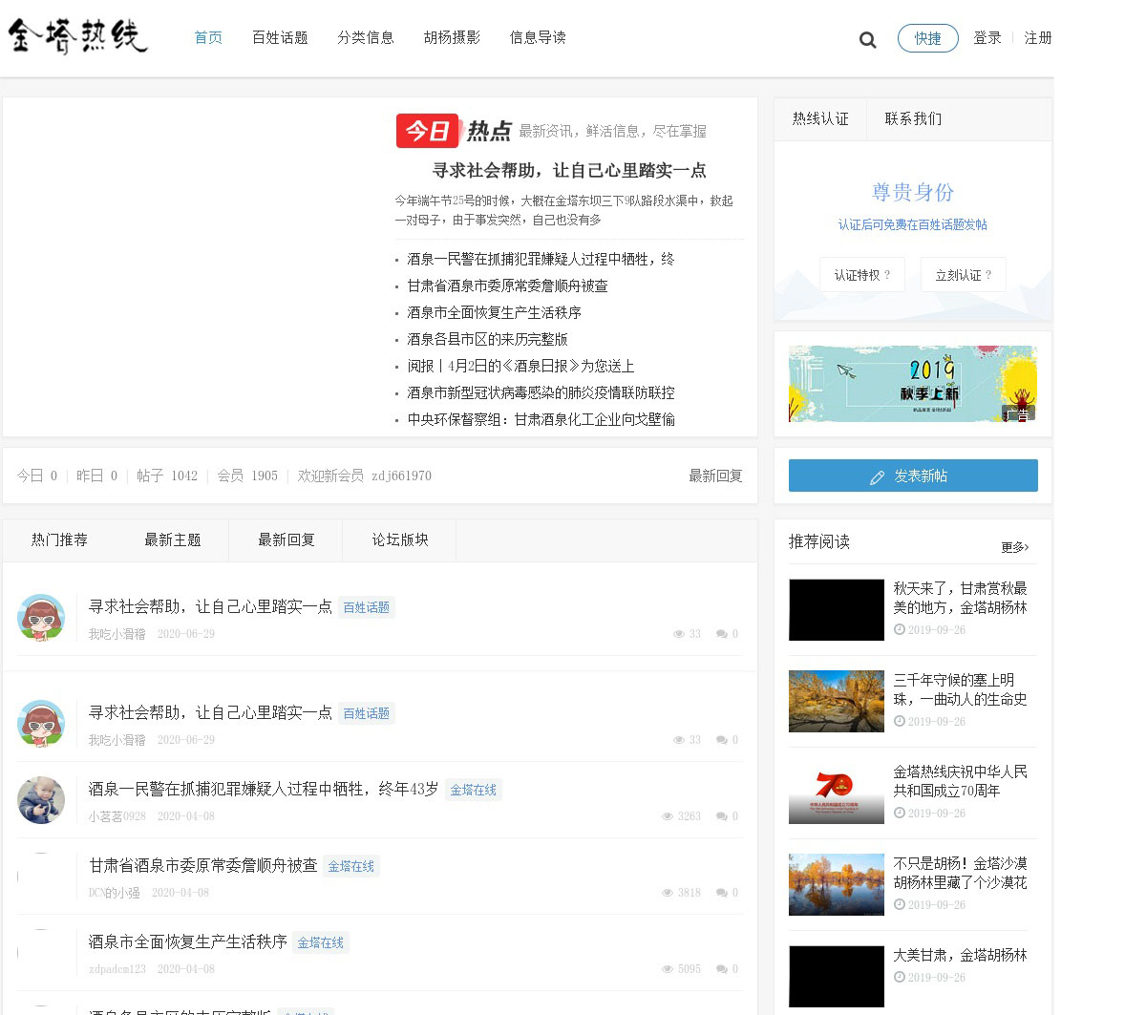1146x1015 pixels.
Task: Click the 2019 秋季上新 banner ad
Action: (912, 384)
